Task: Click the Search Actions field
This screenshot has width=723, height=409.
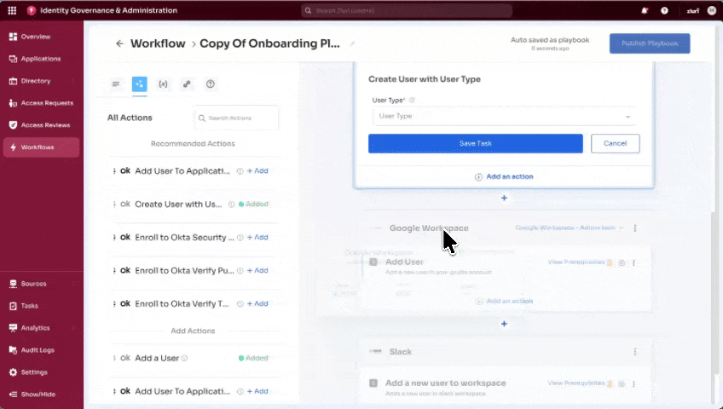Action: point(236,118)
